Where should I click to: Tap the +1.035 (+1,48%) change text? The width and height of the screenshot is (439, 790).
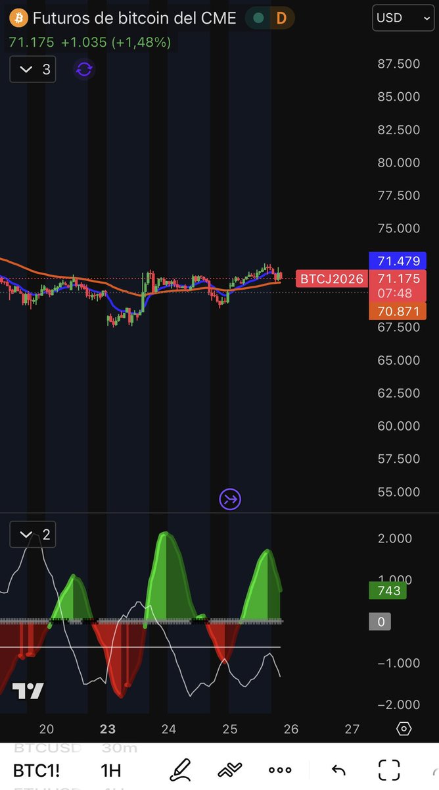point(116,43)
